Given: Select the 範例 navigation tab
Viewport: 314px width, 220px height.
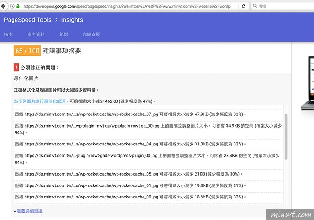Looking at the screenshot, I should (x=64, y=34).
